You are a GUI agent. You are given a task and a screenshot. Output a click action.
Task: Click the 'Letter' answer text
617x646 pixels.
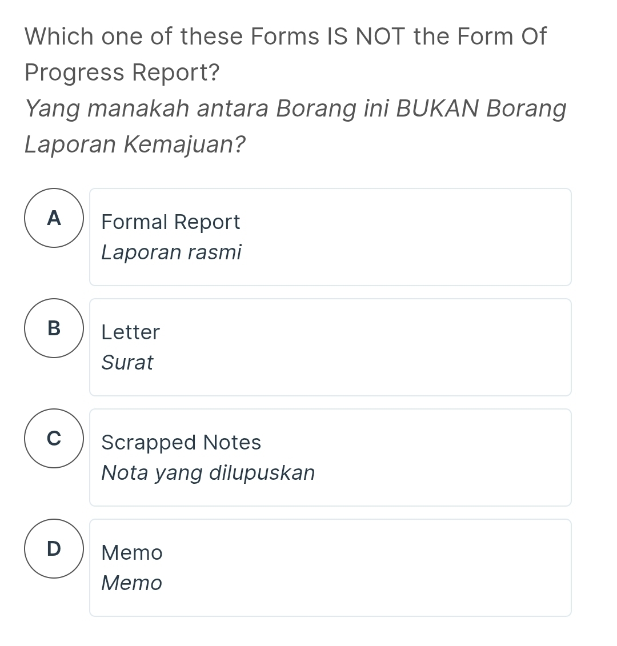pos(130,332)
